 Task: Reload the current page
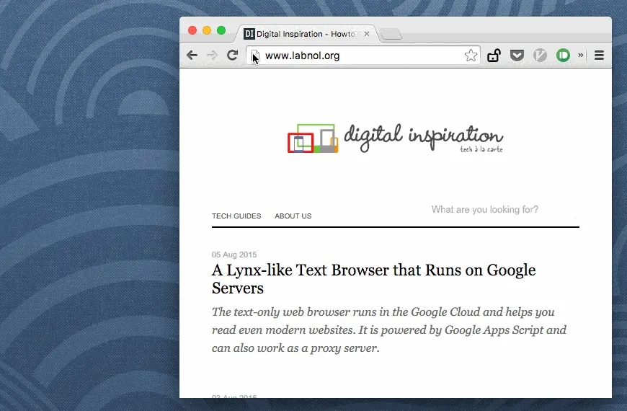click(232, 56)
